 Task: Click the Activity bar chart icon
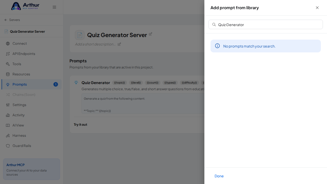pyautogui.click(x=8, y=115)
